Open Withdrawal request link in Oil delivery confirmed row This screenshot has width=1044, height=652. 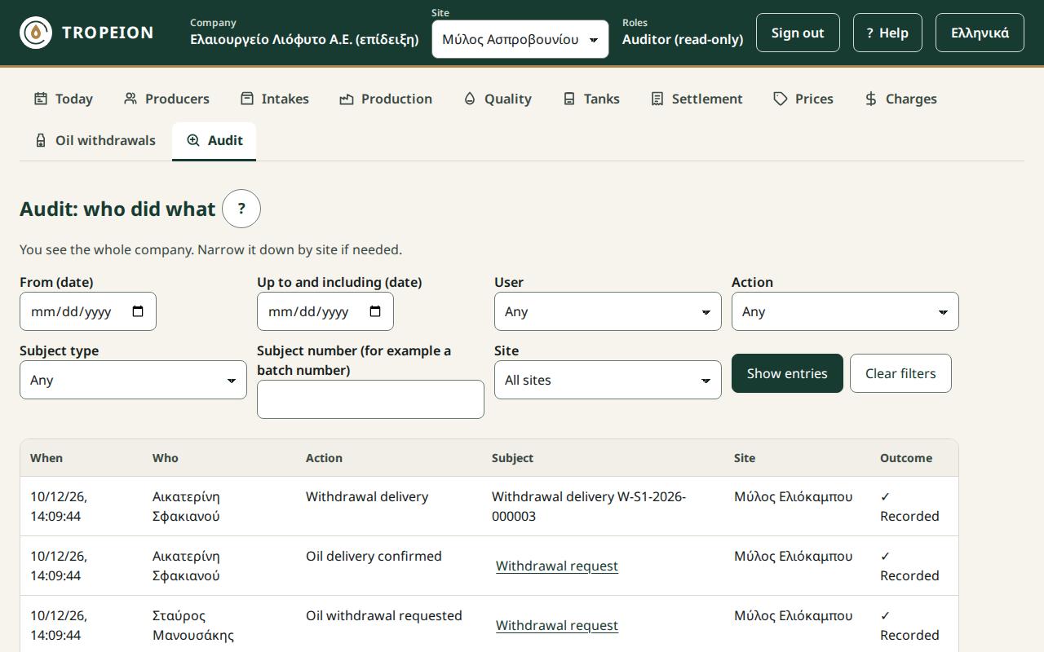click(557, 566)
